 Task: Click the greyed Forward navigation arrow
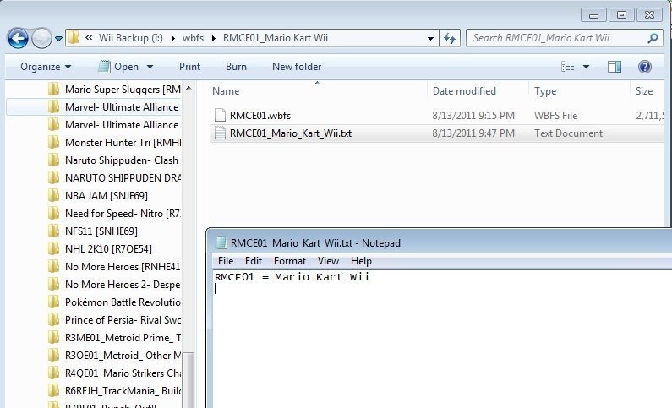[x=41, y=39]
